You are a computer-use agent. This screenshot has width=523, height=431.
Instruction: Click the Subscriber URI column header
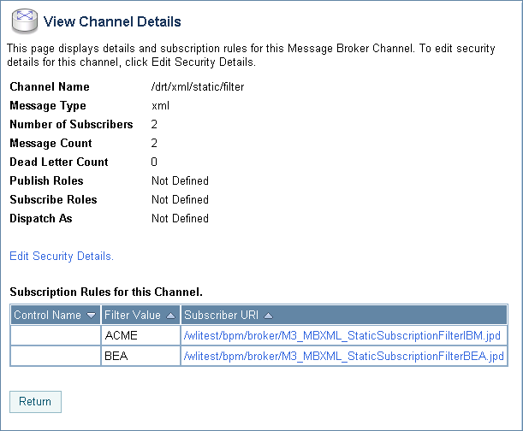point(344,315)
